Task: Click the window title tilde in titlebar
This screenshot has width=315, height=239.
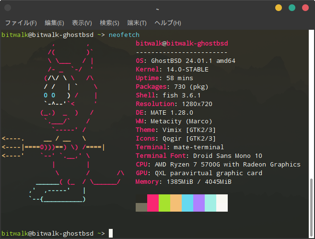Action: tap(157, 9)
